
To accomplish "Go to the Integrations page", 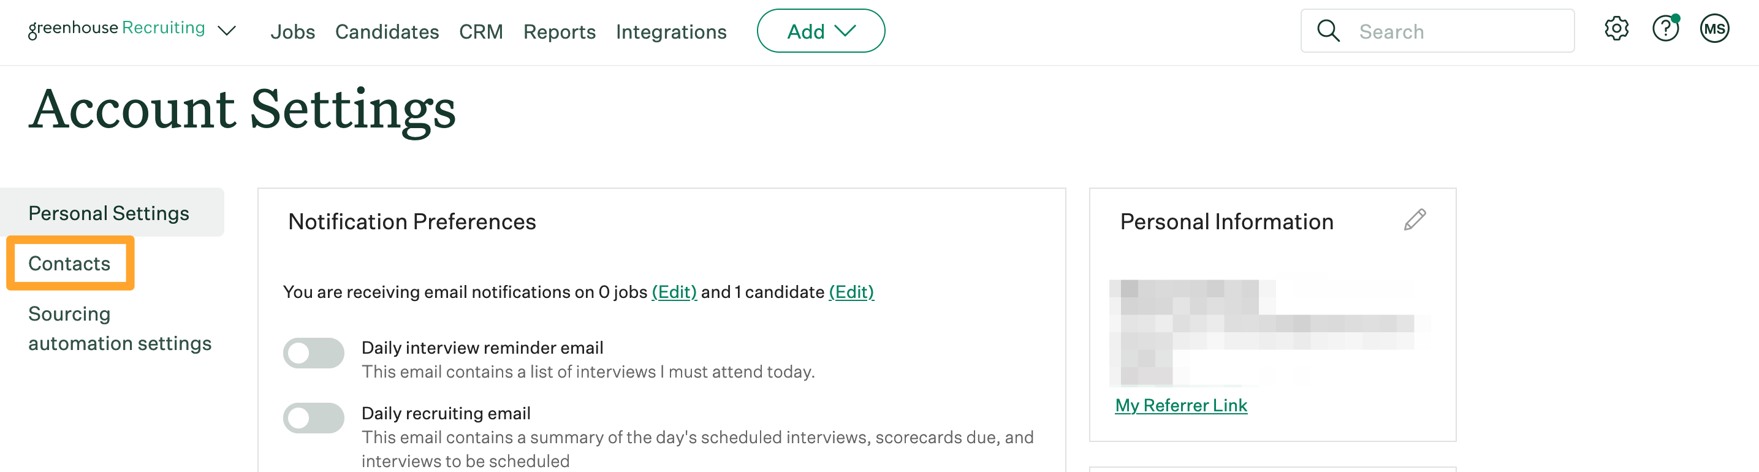I will tap(671, 31).
